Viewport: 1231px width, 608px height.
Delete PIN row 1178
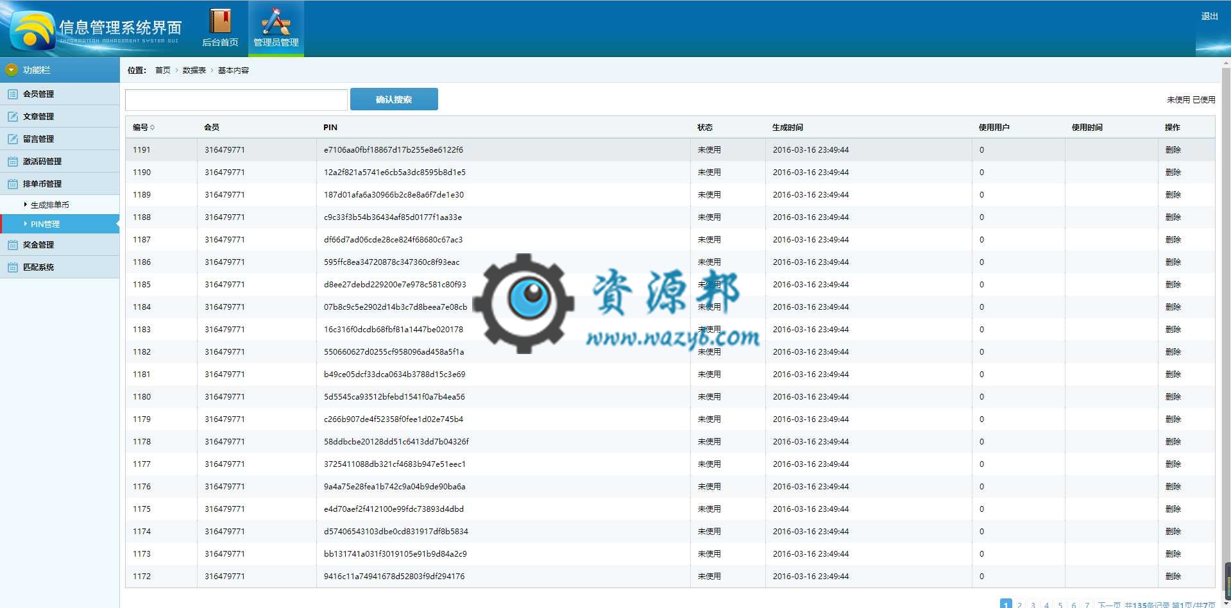pos(1173,442)
